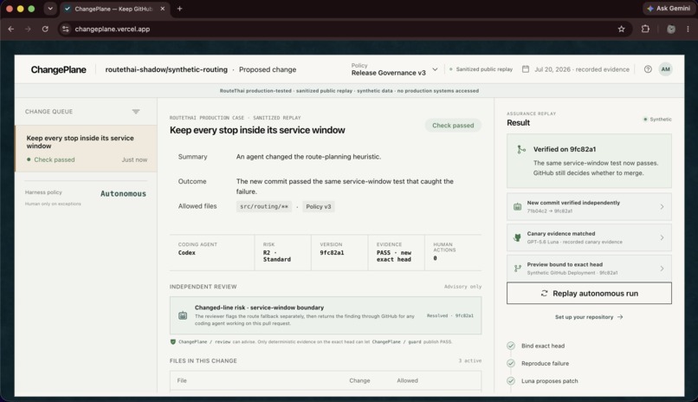Click the 3 active files label
The image size is (698, 402).
click(x=470, y=360)
